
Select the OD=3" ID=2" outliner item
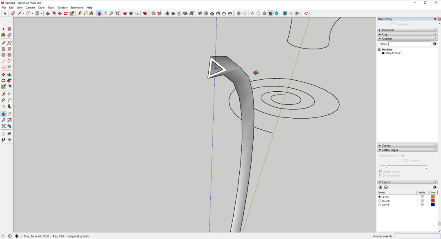(x=393, y=53)
